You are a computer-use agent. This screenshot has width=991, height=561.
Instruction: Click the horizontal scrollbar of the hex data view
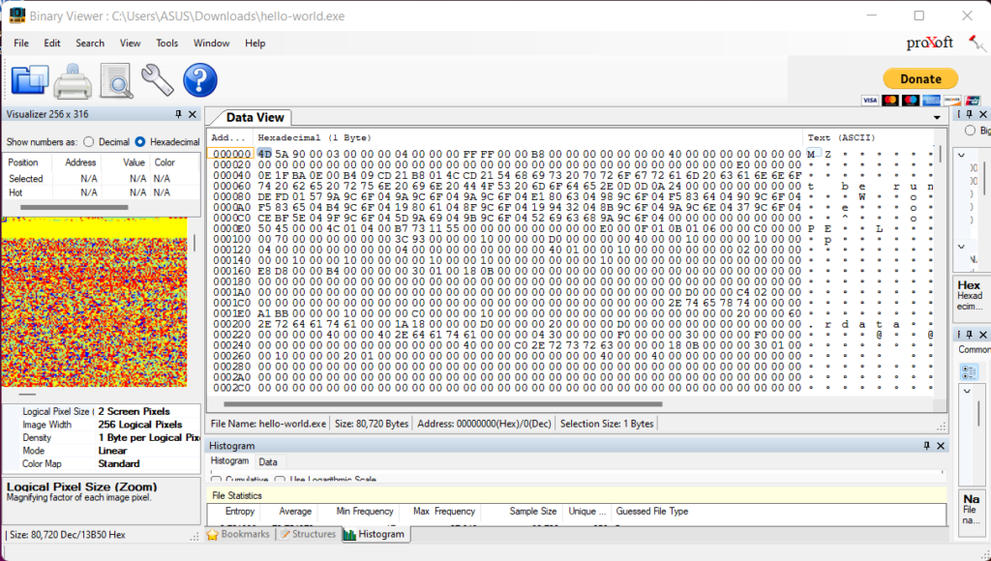point(442,403)
